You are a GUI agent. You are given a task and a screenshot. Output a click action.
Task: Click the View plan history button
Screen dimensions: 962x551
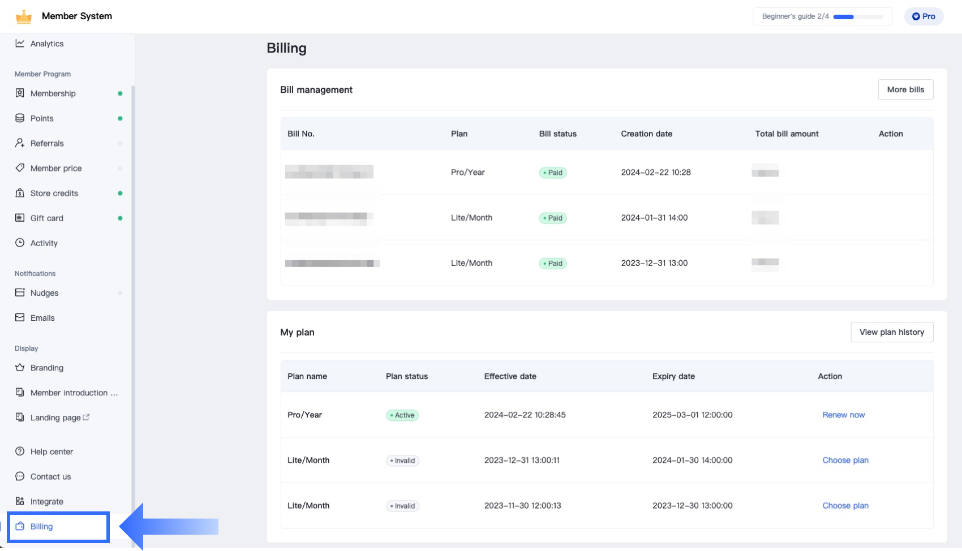point(891,332)
